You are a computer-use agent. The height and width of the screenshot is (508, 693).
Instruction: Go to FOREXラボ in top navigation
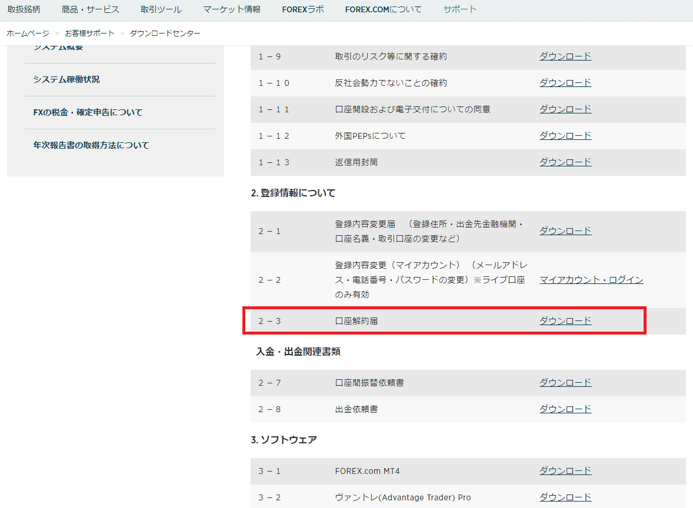[303, 9]
